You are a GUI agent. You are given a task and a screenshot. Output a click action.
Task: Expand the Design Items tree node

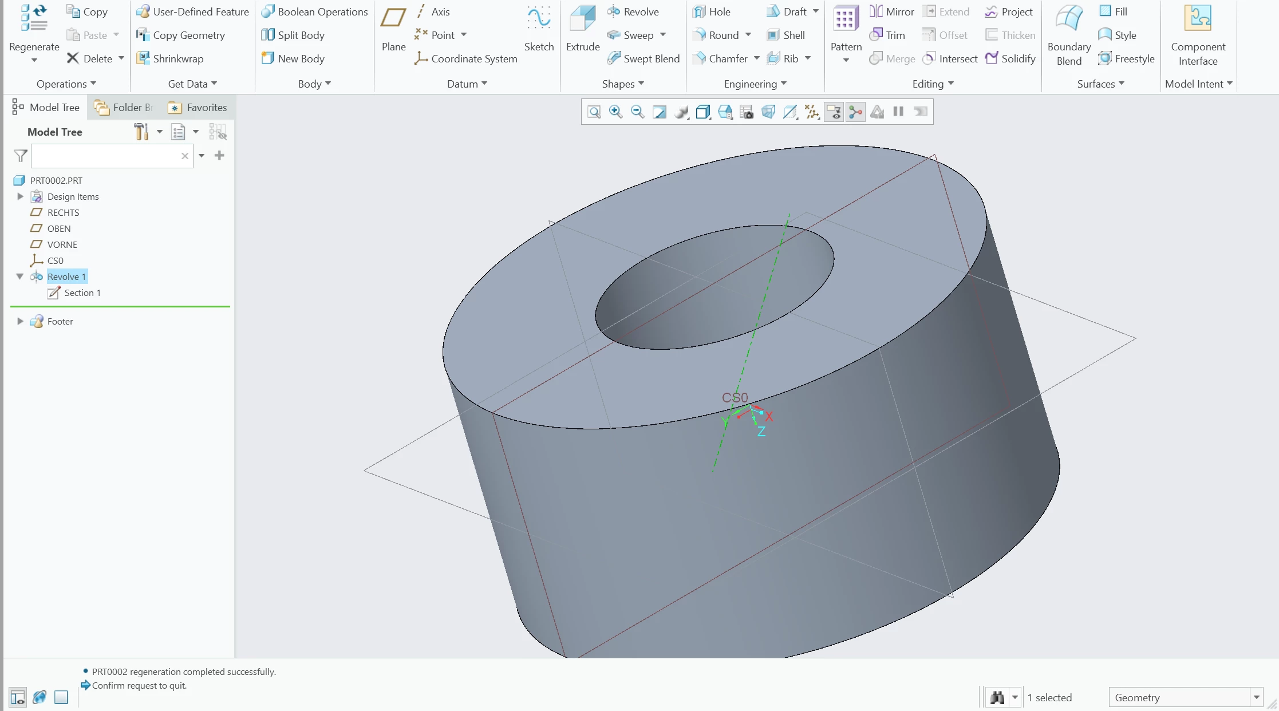click(x=20, y=196)
